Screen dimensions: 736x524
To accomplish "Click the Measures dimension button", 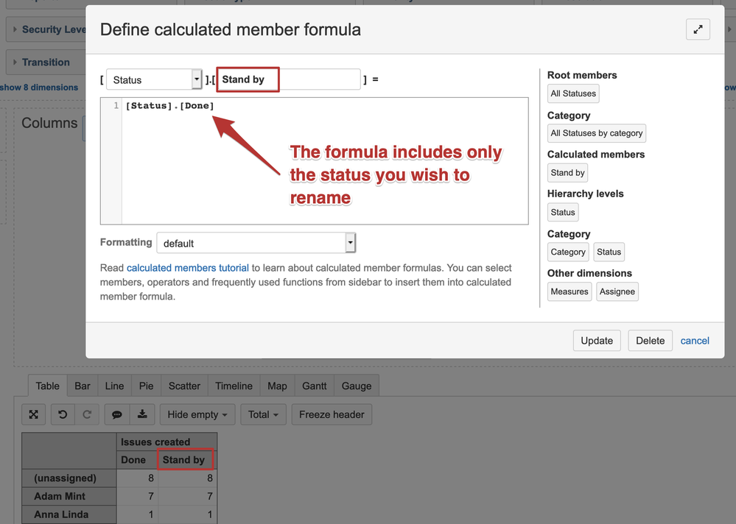I will 569,291.
